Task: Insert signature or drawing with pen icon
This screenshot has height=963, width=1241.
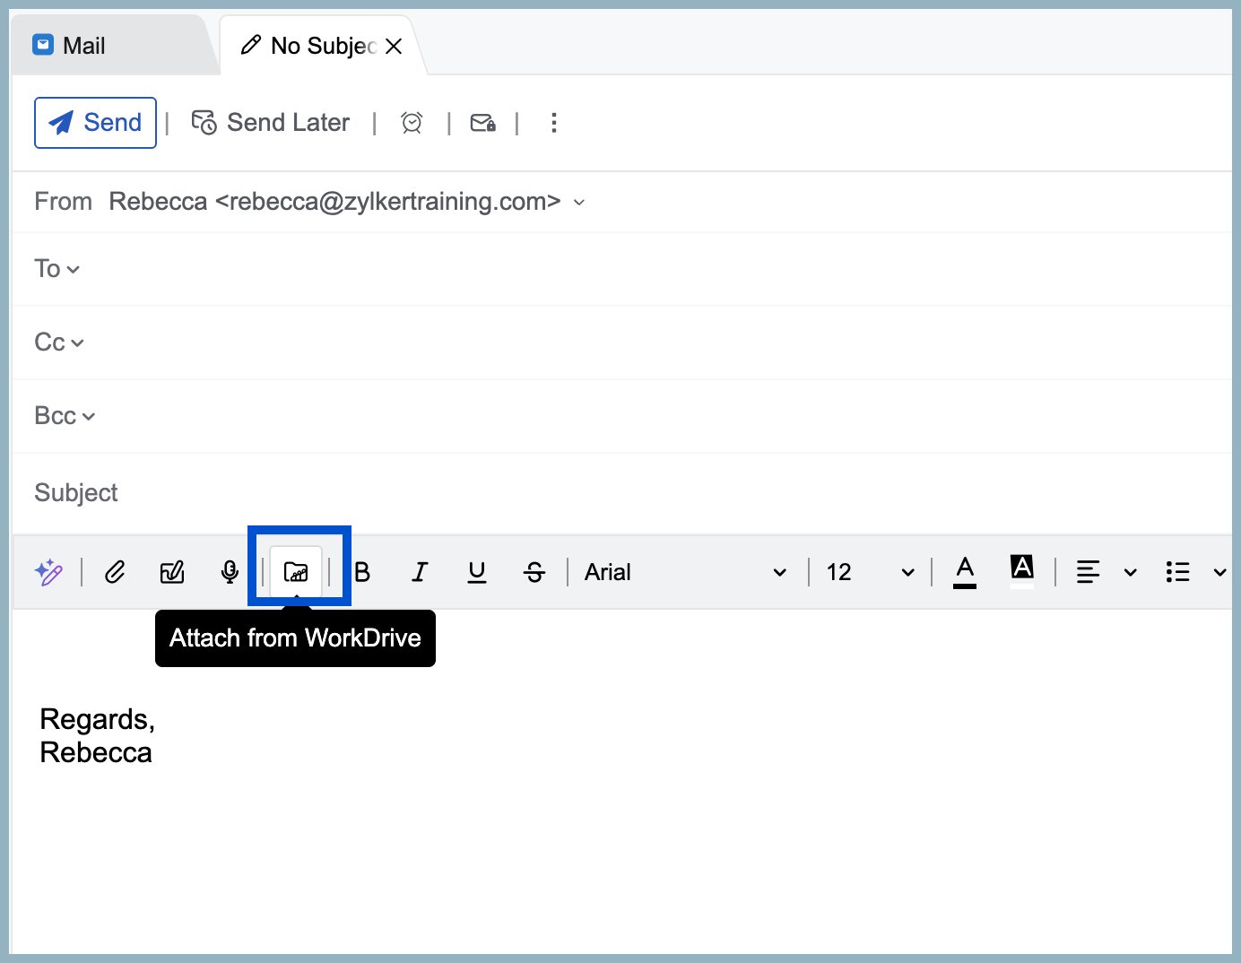Action: [172, 572]
